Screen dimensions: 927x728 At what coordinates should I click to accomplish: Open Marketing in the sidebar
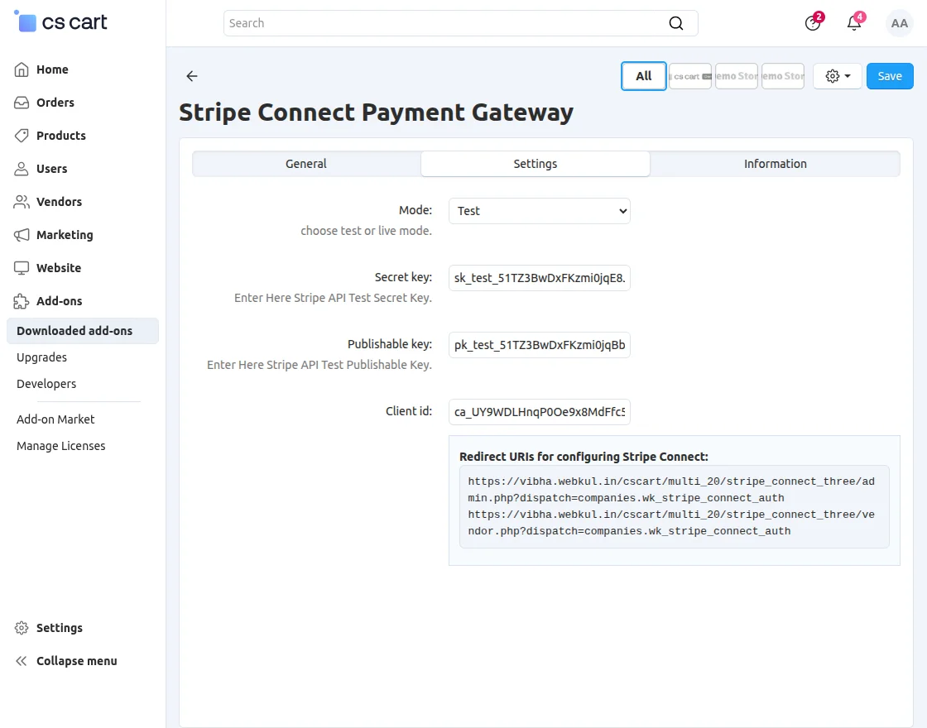[x=65, y=235]
